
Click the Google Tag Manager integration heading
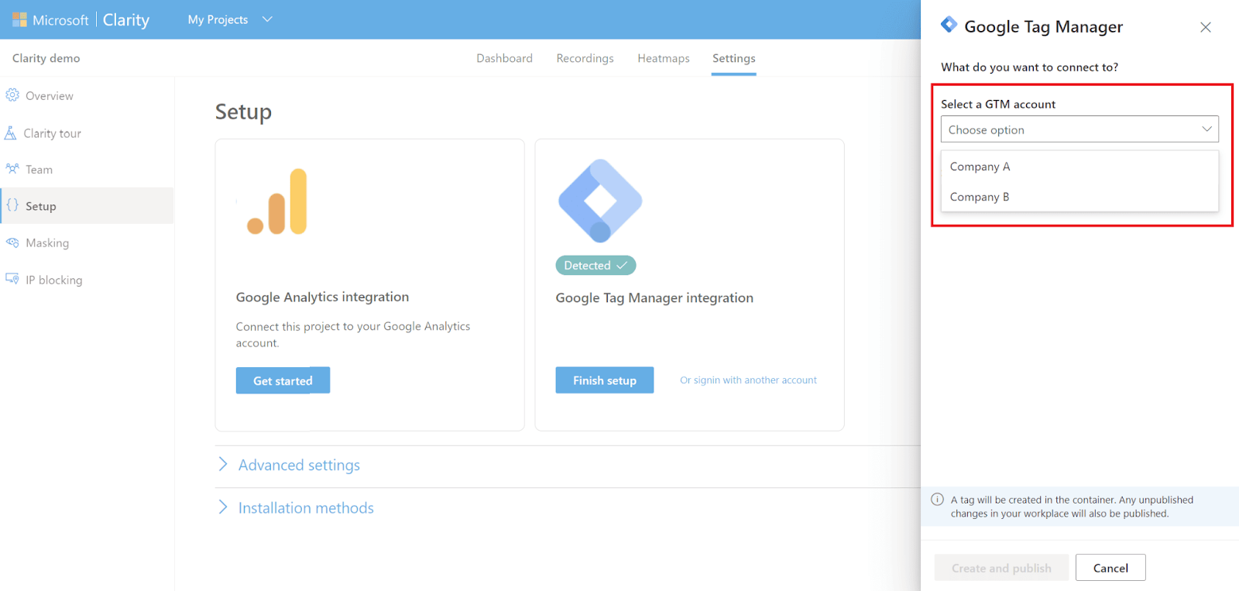[654, 298]
